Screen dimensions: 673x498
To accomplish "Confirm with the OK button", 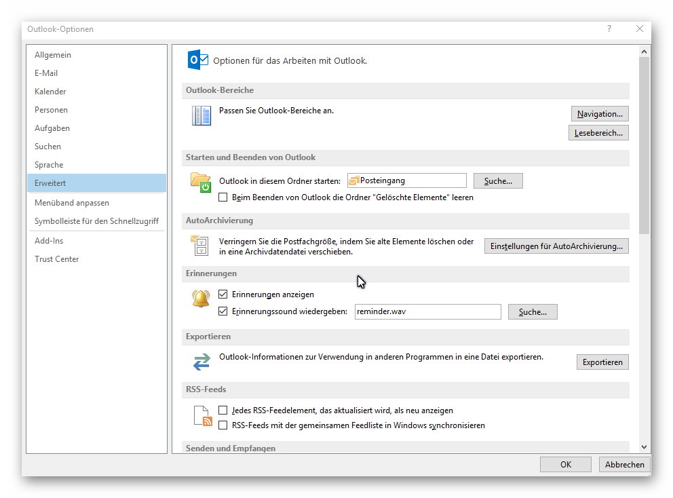I will click(x=565, y=465).
